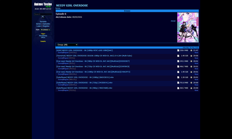Click Nyaa link on SubsPlease 480p row
Image resolution: width=232 pixels, height=139 pixels.
point(196,90)
